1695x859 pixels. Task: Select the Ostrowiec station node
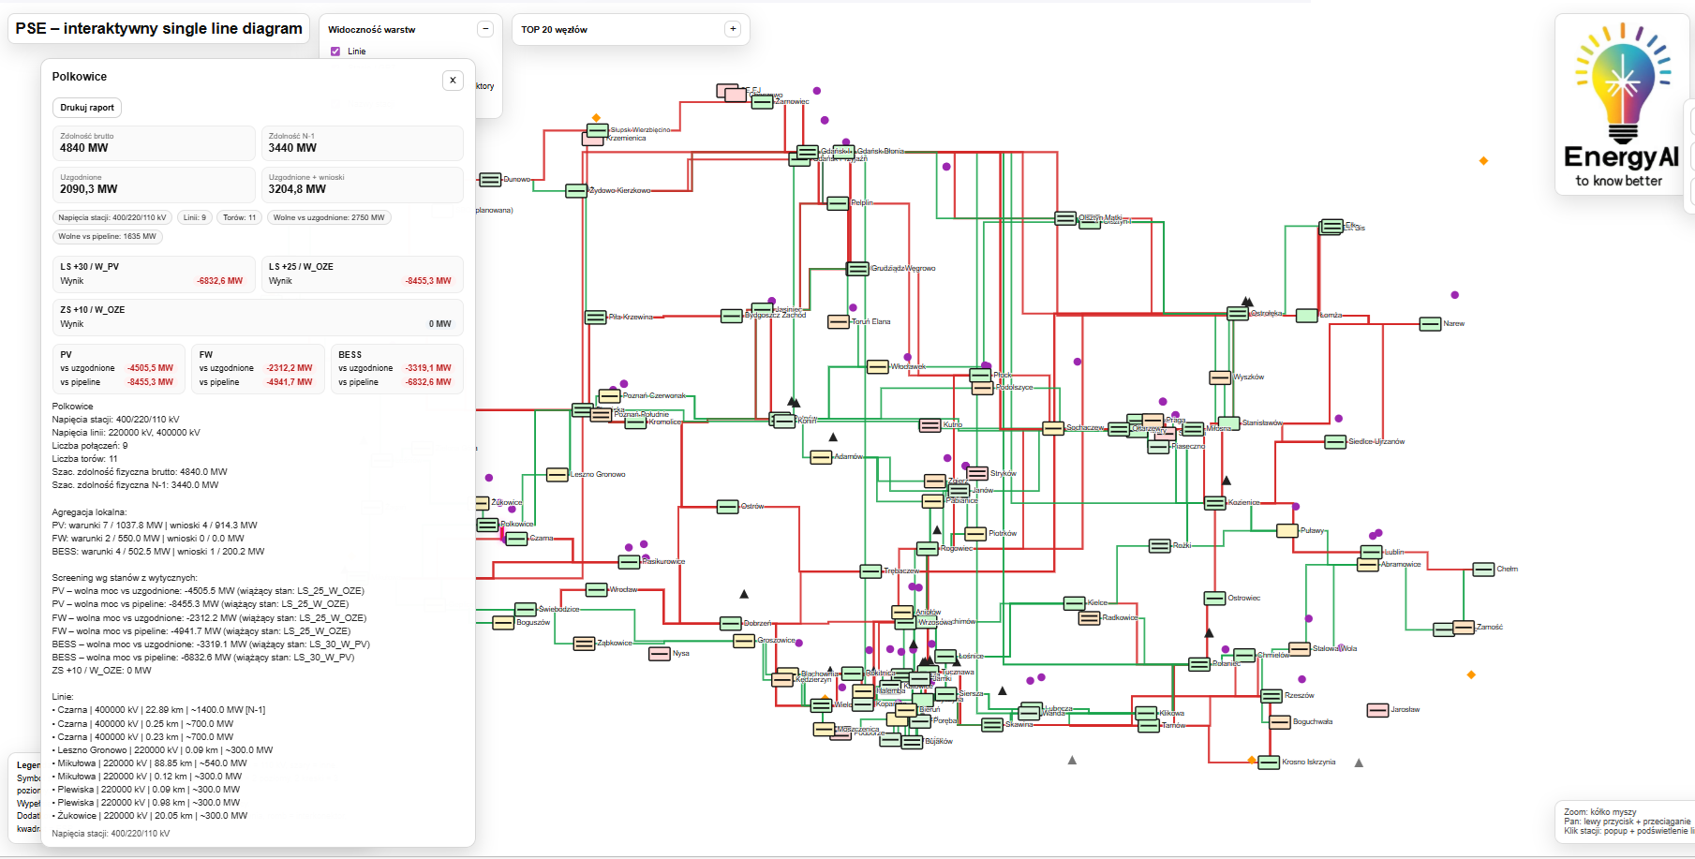click(1214, 599)
